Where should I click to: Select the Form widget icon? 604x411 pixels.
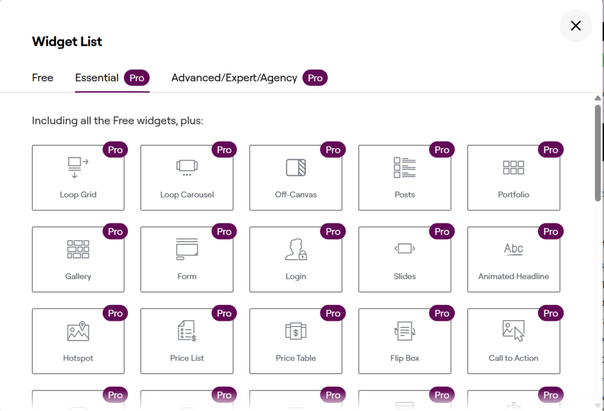coord(187,249)
